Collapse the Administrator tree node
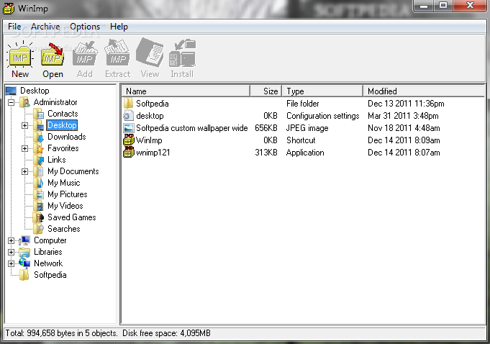This screenshot has width=490, height=344. point(11,102)
